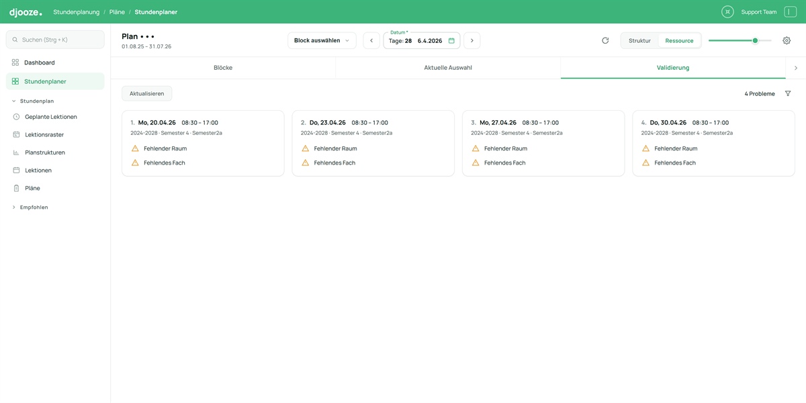The width and height of the screenshot is (806, 403).
Task: Go to next date range arrow
Action: point(472,40)
